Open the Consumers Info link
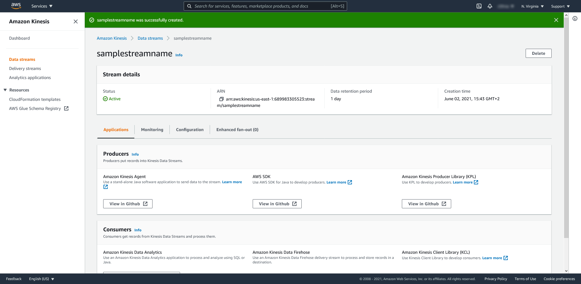Image resolution: width=581 pixels, height=284 pixels. click(x=138, y=230)
